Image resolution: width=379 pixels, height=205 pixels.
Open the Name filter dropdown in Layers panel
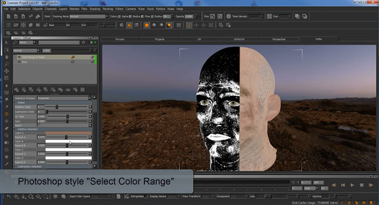click(27, 42)
